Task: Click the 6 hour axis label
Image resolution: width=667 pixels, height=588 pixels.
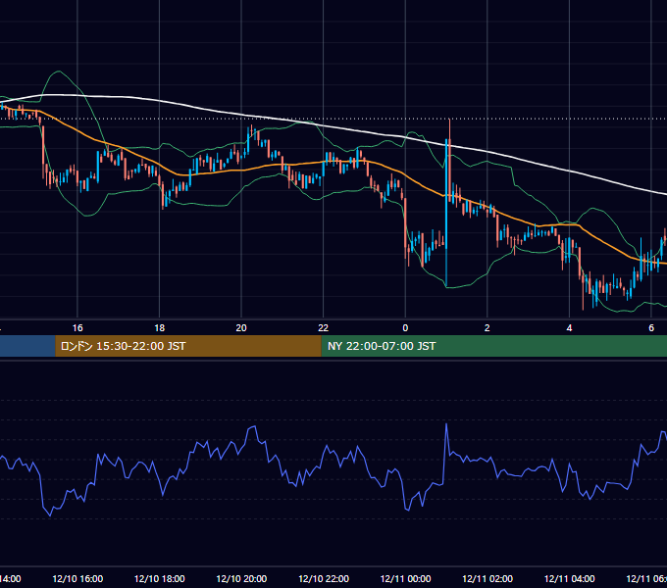Action: 651,328
